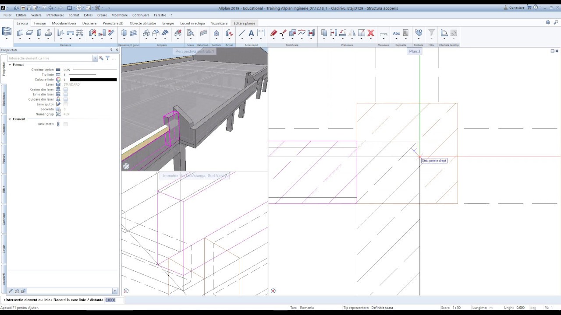Click the three-dots more button in Proprietati
This screenshot has width=561, height=315.
pyautogui.click(x=114, y=58)
